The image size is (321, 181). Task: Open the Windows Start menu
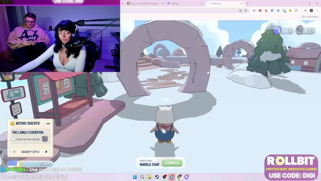(x=135, y=177)
